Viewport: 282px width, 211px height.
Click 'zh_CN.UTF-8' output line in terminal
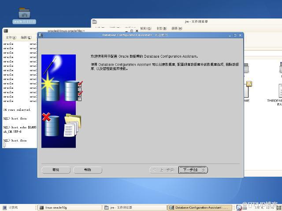click(12, 132)
